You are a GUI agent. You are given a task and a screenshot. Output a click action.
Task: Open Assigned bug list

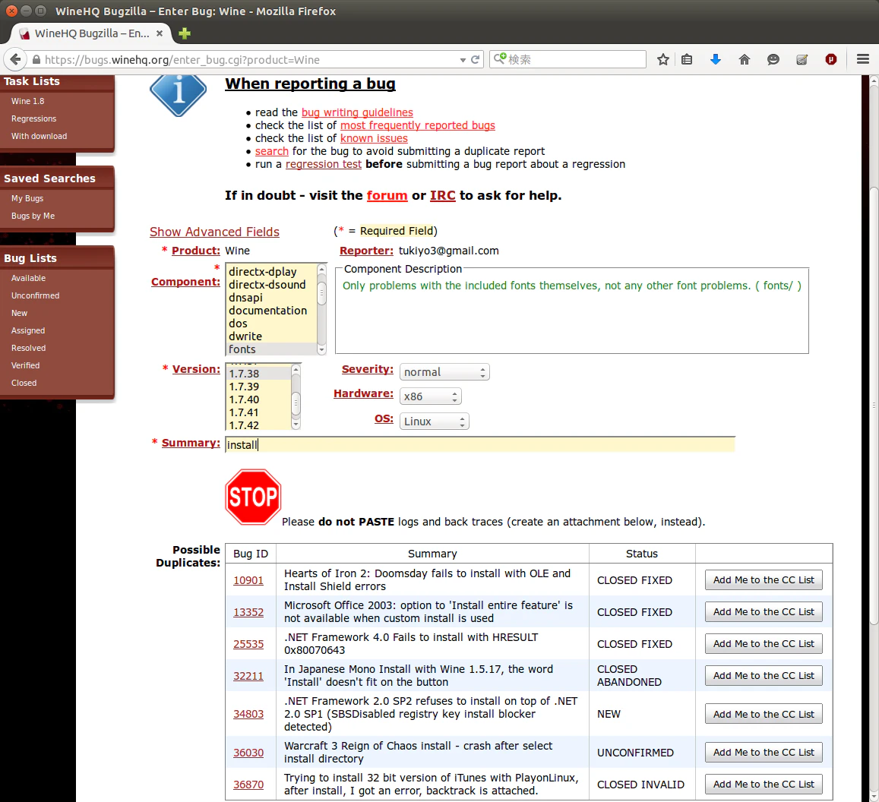[27, 330]
